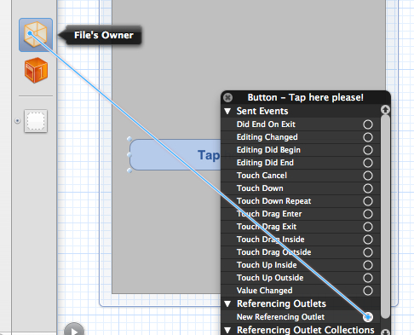The image size is (414, 335).
Task: Click the Touch Up Inside connection circle
Action: pos(368,265)
